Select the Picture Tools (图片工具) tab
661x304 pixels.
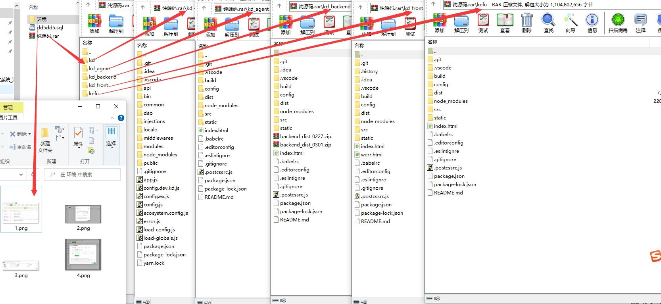pyautogui.click(x=9, y=117)
